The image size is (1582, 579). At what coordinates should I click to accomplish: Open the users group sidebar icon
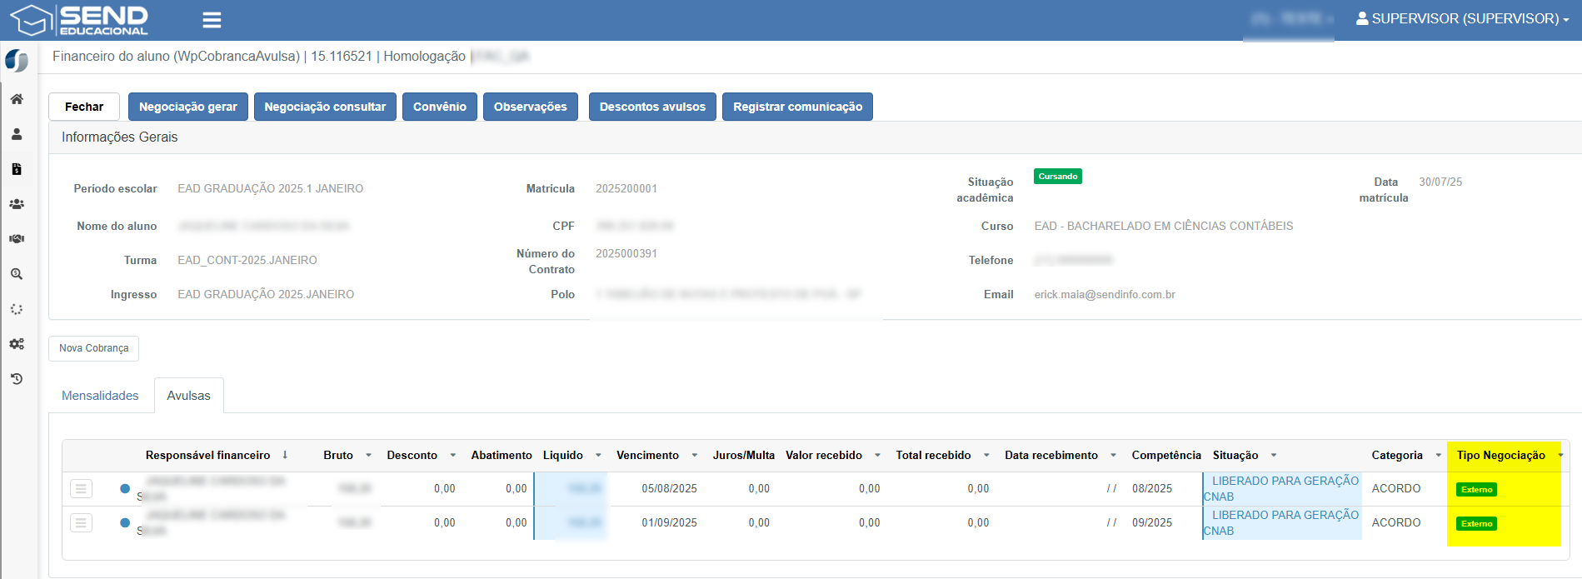point(17,204)
